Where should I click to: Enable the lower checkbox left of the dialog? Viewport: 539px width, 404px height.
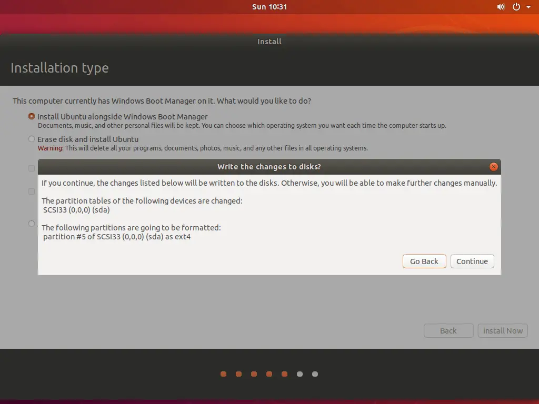click(x=31, y=191)
